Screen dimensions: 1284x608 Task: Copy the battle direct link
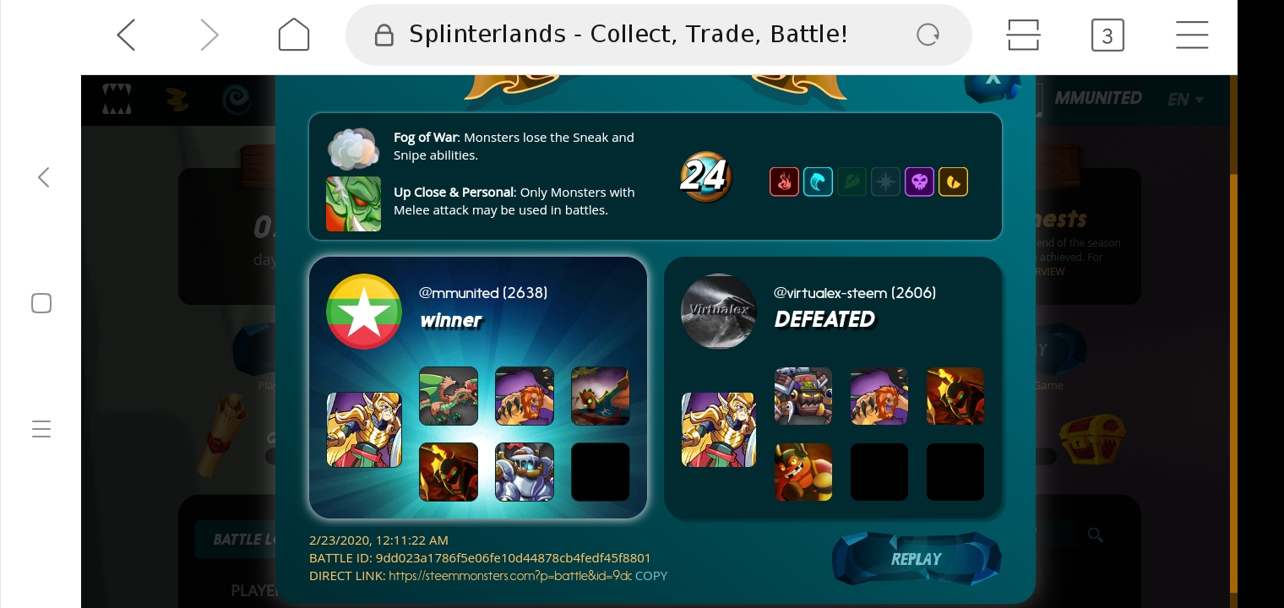[x=651, y=576]
